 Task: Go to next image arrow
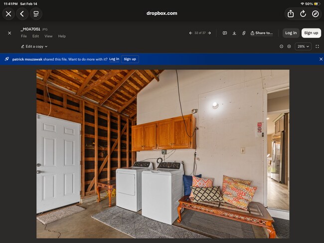coord(209,33)
